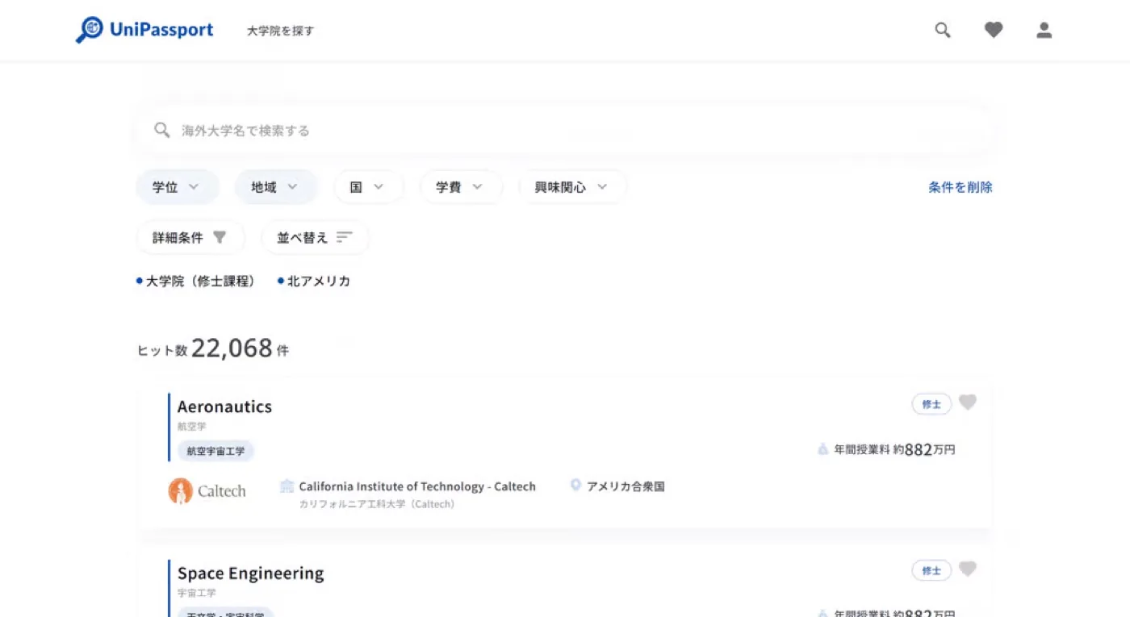Open the Aeronautics program title
Viewport: 1130px width, 617px height.
coord(224,406)
